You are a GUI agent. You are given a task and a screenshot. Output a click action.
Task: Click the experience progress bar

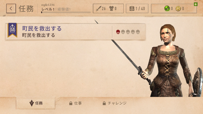point(66,12)
